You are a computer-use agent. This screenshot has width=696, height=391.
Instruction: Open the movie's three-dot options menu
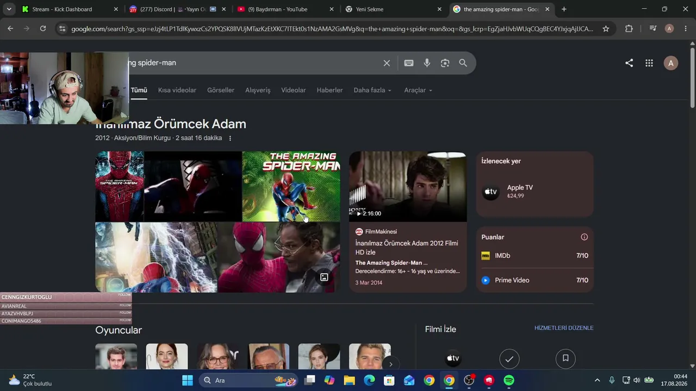[230, 138]
